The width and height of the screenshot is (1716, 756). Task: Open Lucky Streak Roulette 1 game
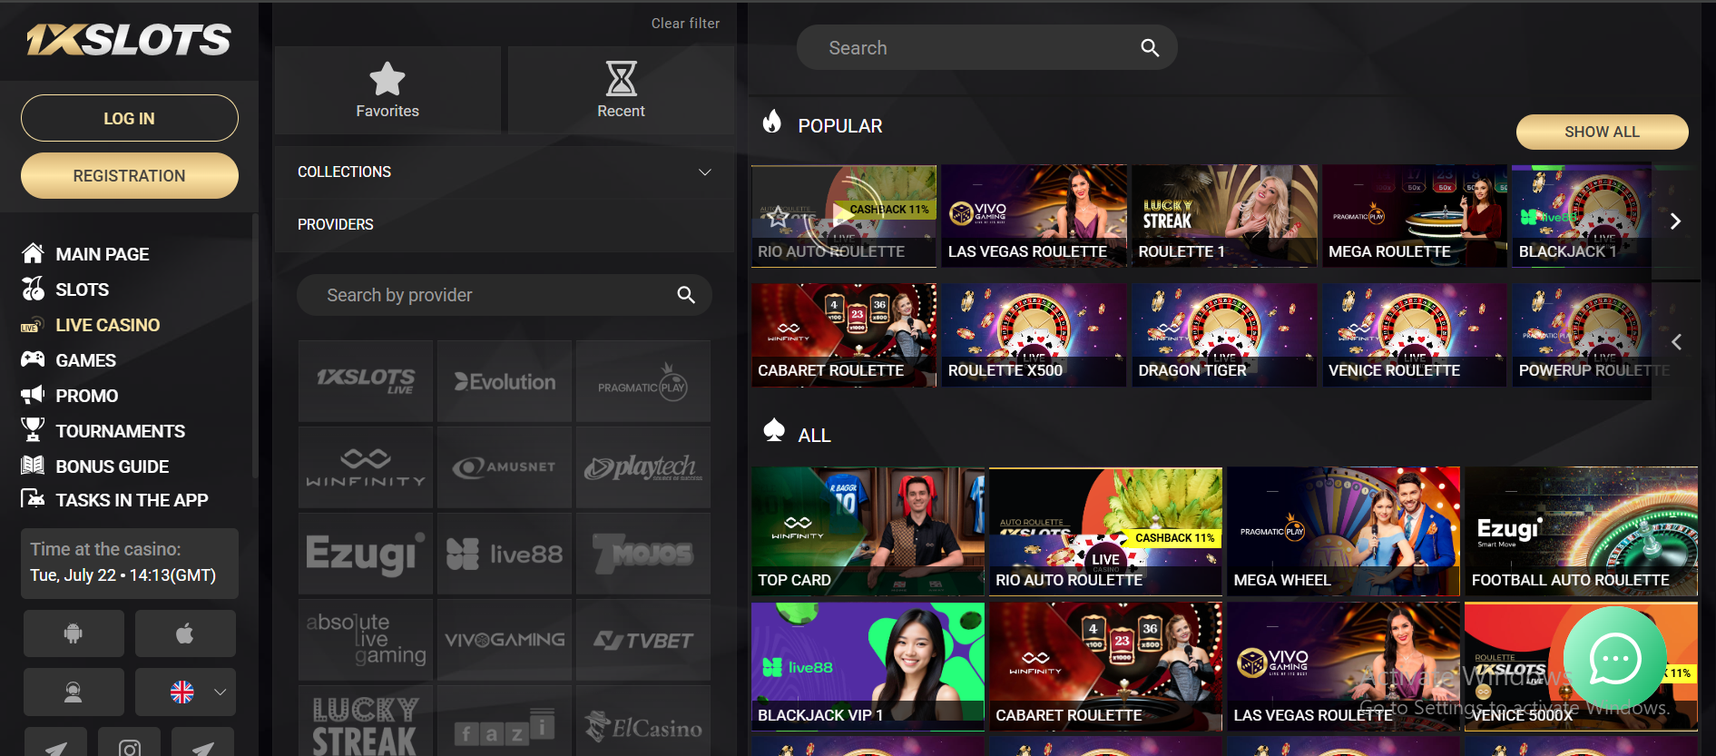[1224, 216]
